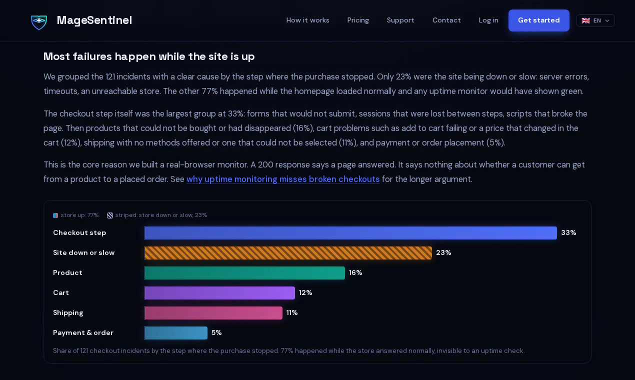Click the green Product 16% bar

(244, 273)
